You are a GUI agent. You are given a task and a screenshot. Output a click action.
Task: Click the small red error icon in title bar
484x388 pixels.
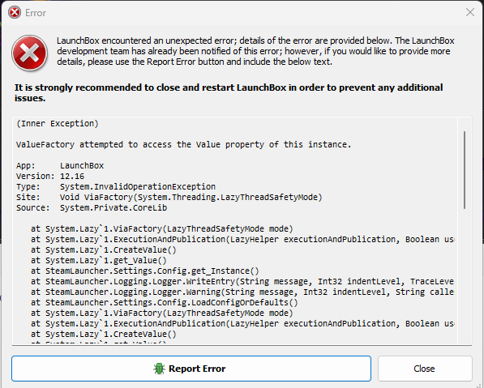pyautogui.click(x=15, y=13)
